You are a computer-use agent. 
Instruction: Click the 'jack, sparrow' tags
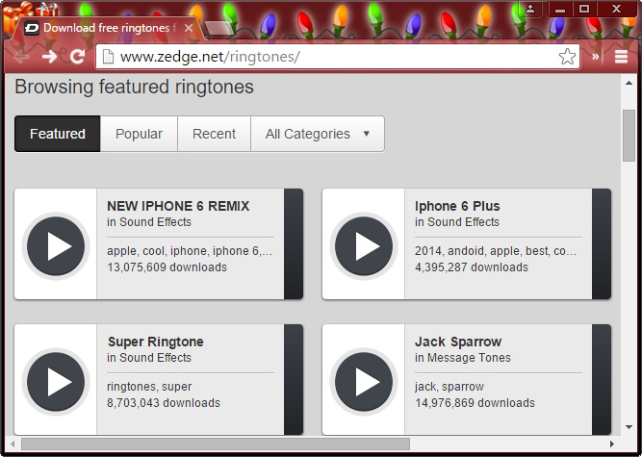click(449, 387)
